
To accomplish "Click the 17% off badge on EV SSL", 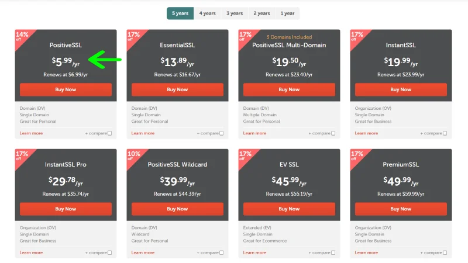I will (245, 155).
